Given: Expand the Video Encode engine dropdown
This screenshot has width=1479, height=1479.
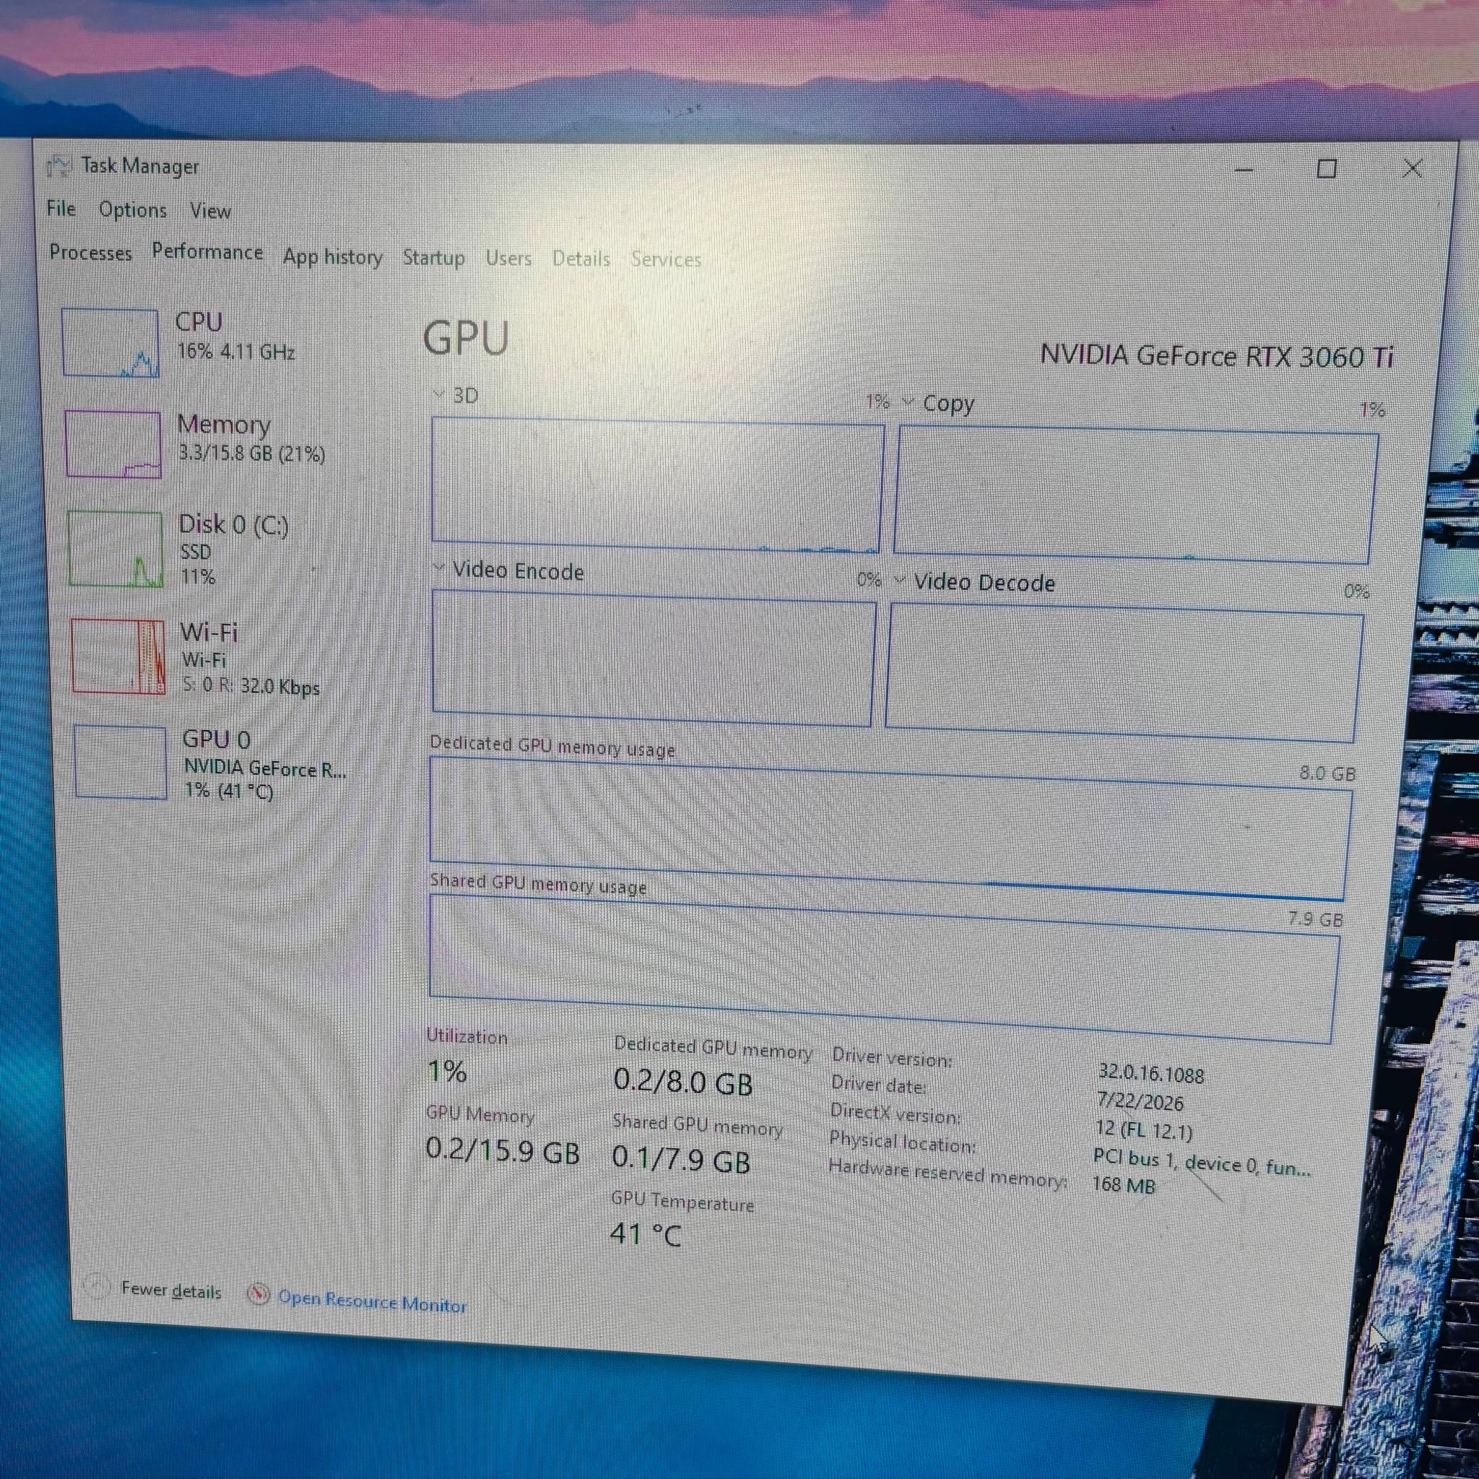Looking at the screenshot, I should coord(438,567).
